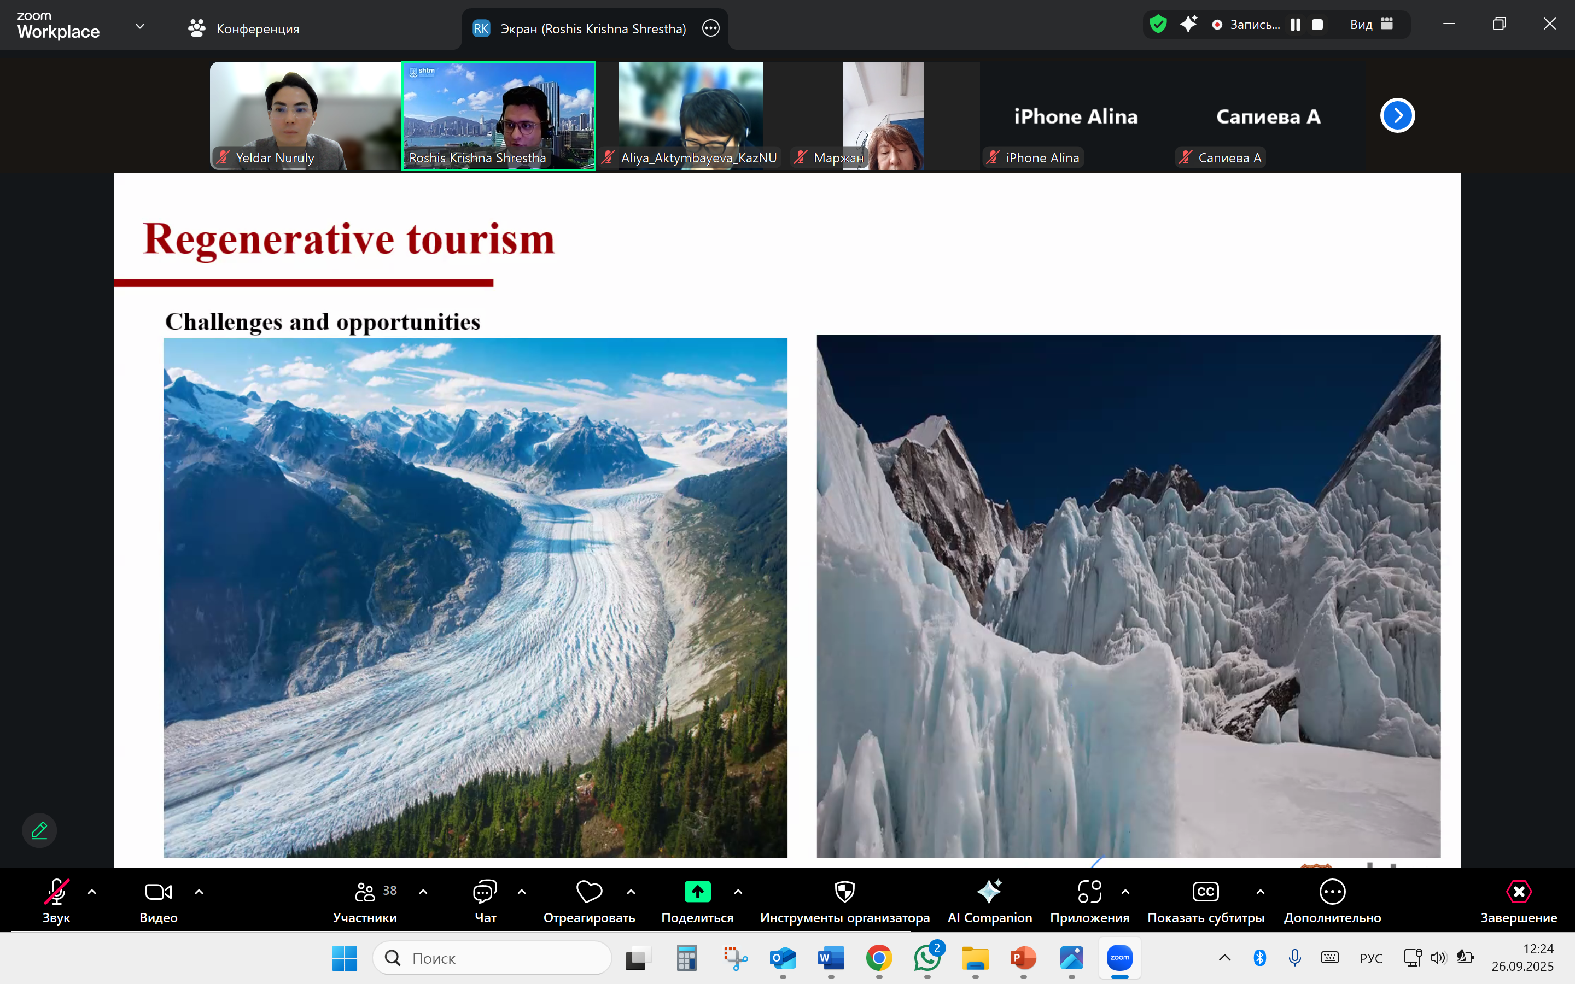Switch to the Conference tab
Screen dimensions: 1575x984
pyautogui.click(x=244, y=28)
